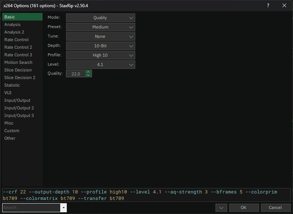Image resolution: width=293 pixels, height=214 pixels.
Task: Show the Other options page
Action: click(x=22, y=138)
